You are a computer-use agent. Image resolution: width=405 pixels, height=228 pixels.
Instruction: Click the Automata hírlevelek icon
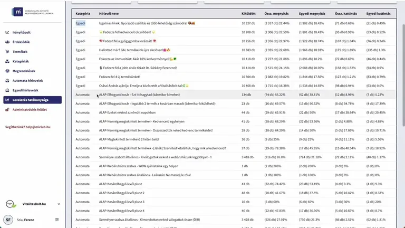[7, 81]
